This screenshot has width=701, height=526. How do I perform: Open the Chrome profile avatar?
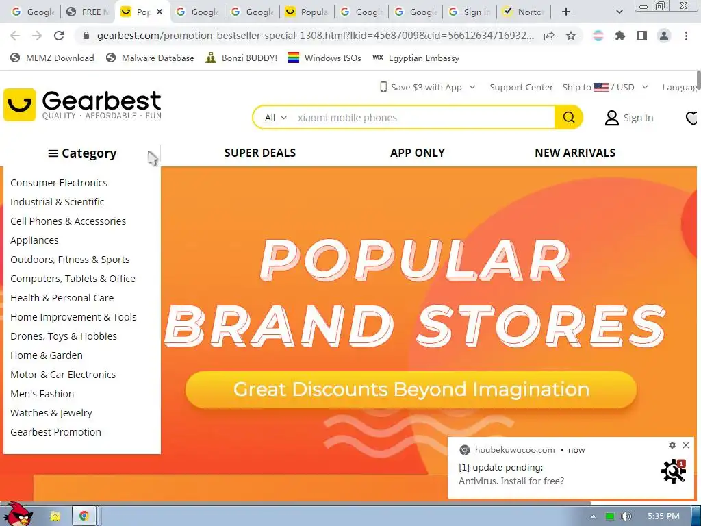(x=664, y=36)
